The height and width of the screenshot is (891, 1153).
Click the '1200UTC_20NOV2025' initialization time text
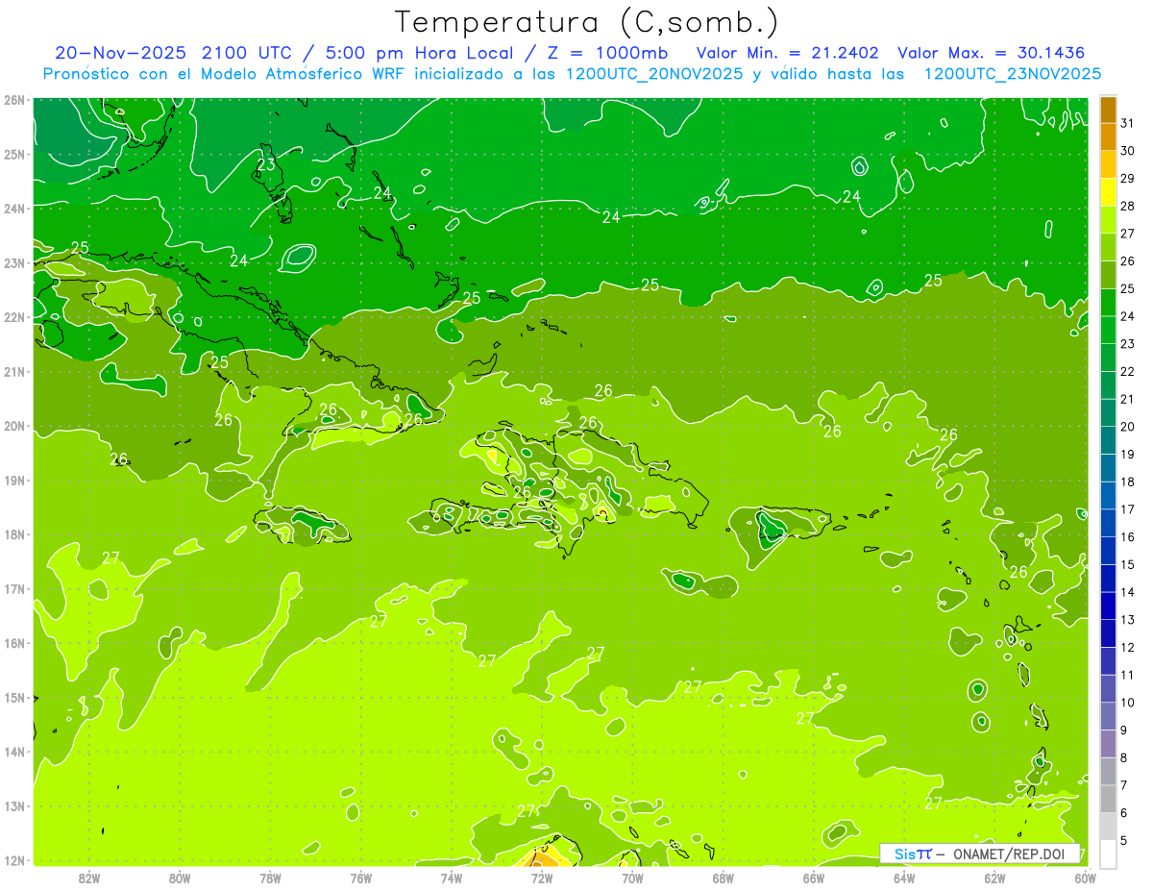654,73
